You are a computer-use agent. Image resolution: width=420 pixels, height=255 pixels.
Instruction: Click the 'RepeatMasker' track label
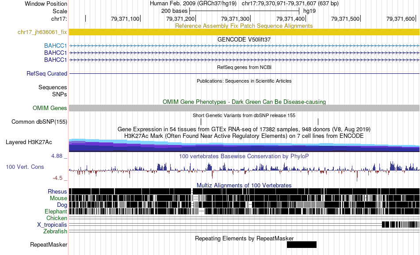(x=49, y=244)
